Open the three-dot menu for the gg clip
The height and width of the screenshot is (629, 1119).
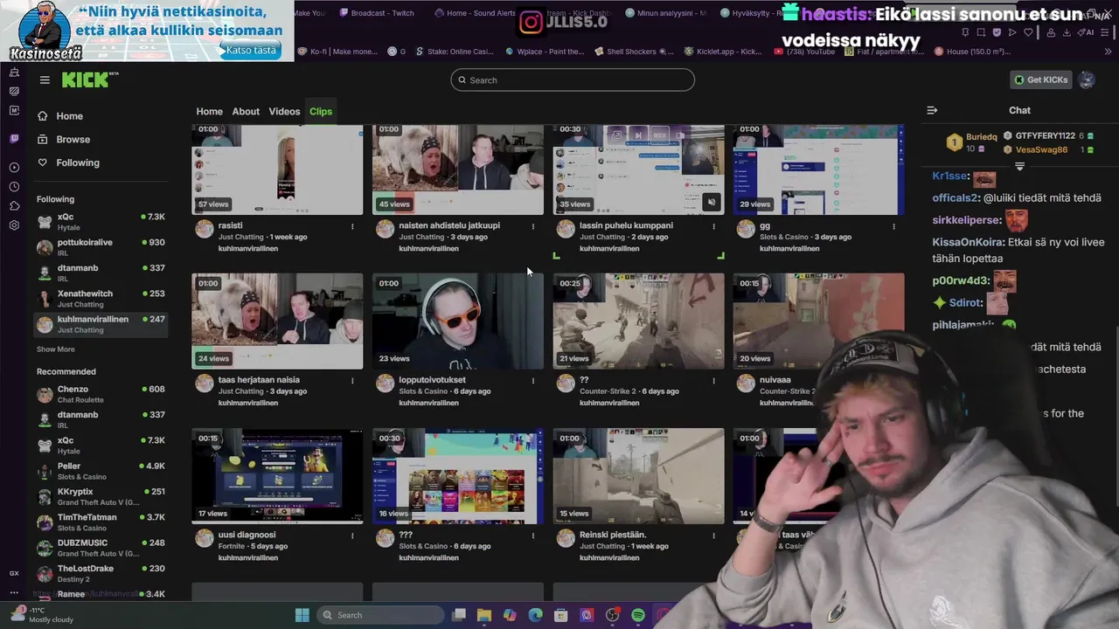pyautogui.click(x=894, y=226)
